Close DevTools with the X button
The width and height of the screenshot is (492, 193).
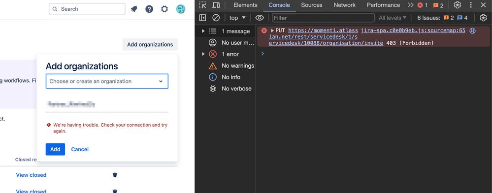point(483,5)
